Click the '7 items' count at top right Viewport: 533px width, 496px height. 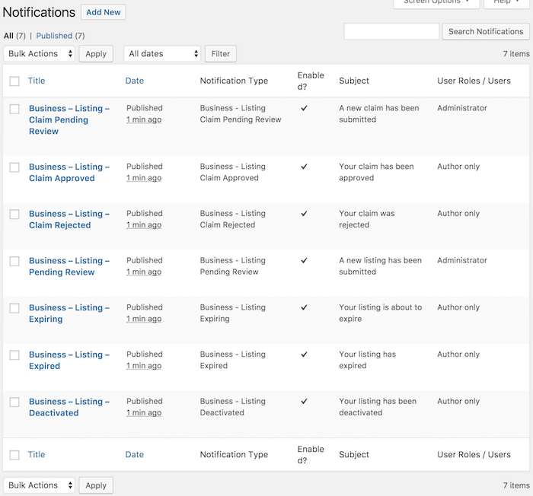pos(516,54)
